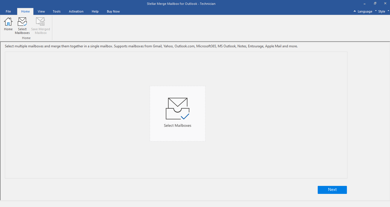Close the Stellar Merge Mailbox window
The image size is (390, 207).
tap(385, 4)
